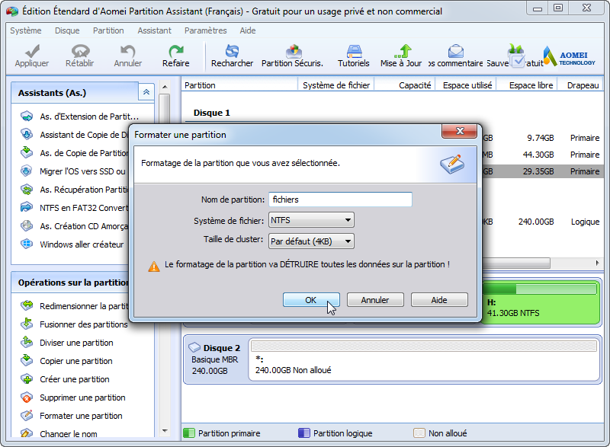Click sidebar scrollbar up arrow
The image size is (610, 447).
pos(165,87)
